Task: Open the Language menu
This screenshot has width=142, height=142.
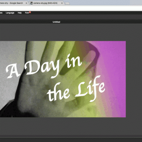Action: [x=10, y=13]
